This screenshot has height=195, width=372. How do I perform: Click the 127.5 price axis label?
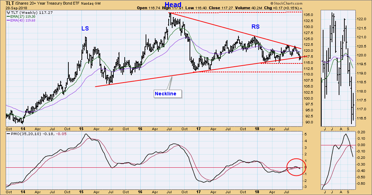tap(309, 33)
